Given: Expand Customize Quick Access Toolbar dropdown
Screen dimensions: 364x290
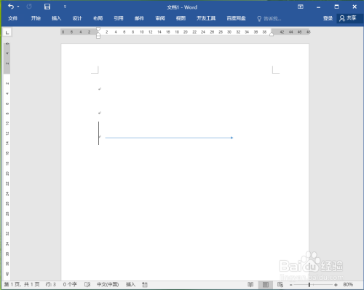Looking at the screenshot, I should [x=65, y=7].
